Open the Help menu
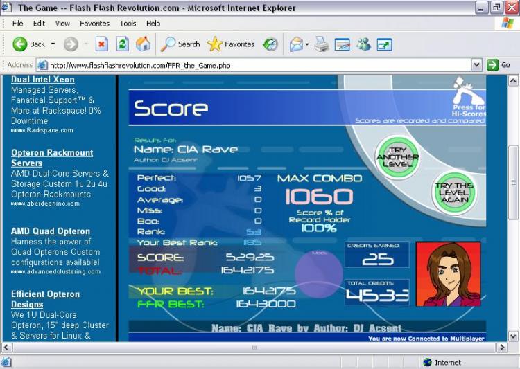 [x=153, y=24]
